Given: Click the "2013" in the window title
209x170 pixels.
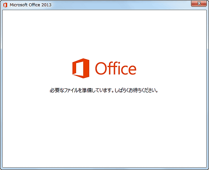Looking at the screenshot, I should click(46, 5).
